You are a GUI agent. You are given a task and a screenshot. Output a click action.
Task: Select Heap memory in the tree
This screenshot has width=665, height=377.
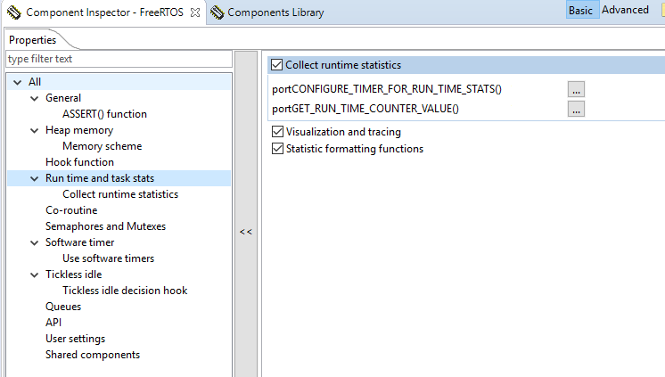point(79,130)
